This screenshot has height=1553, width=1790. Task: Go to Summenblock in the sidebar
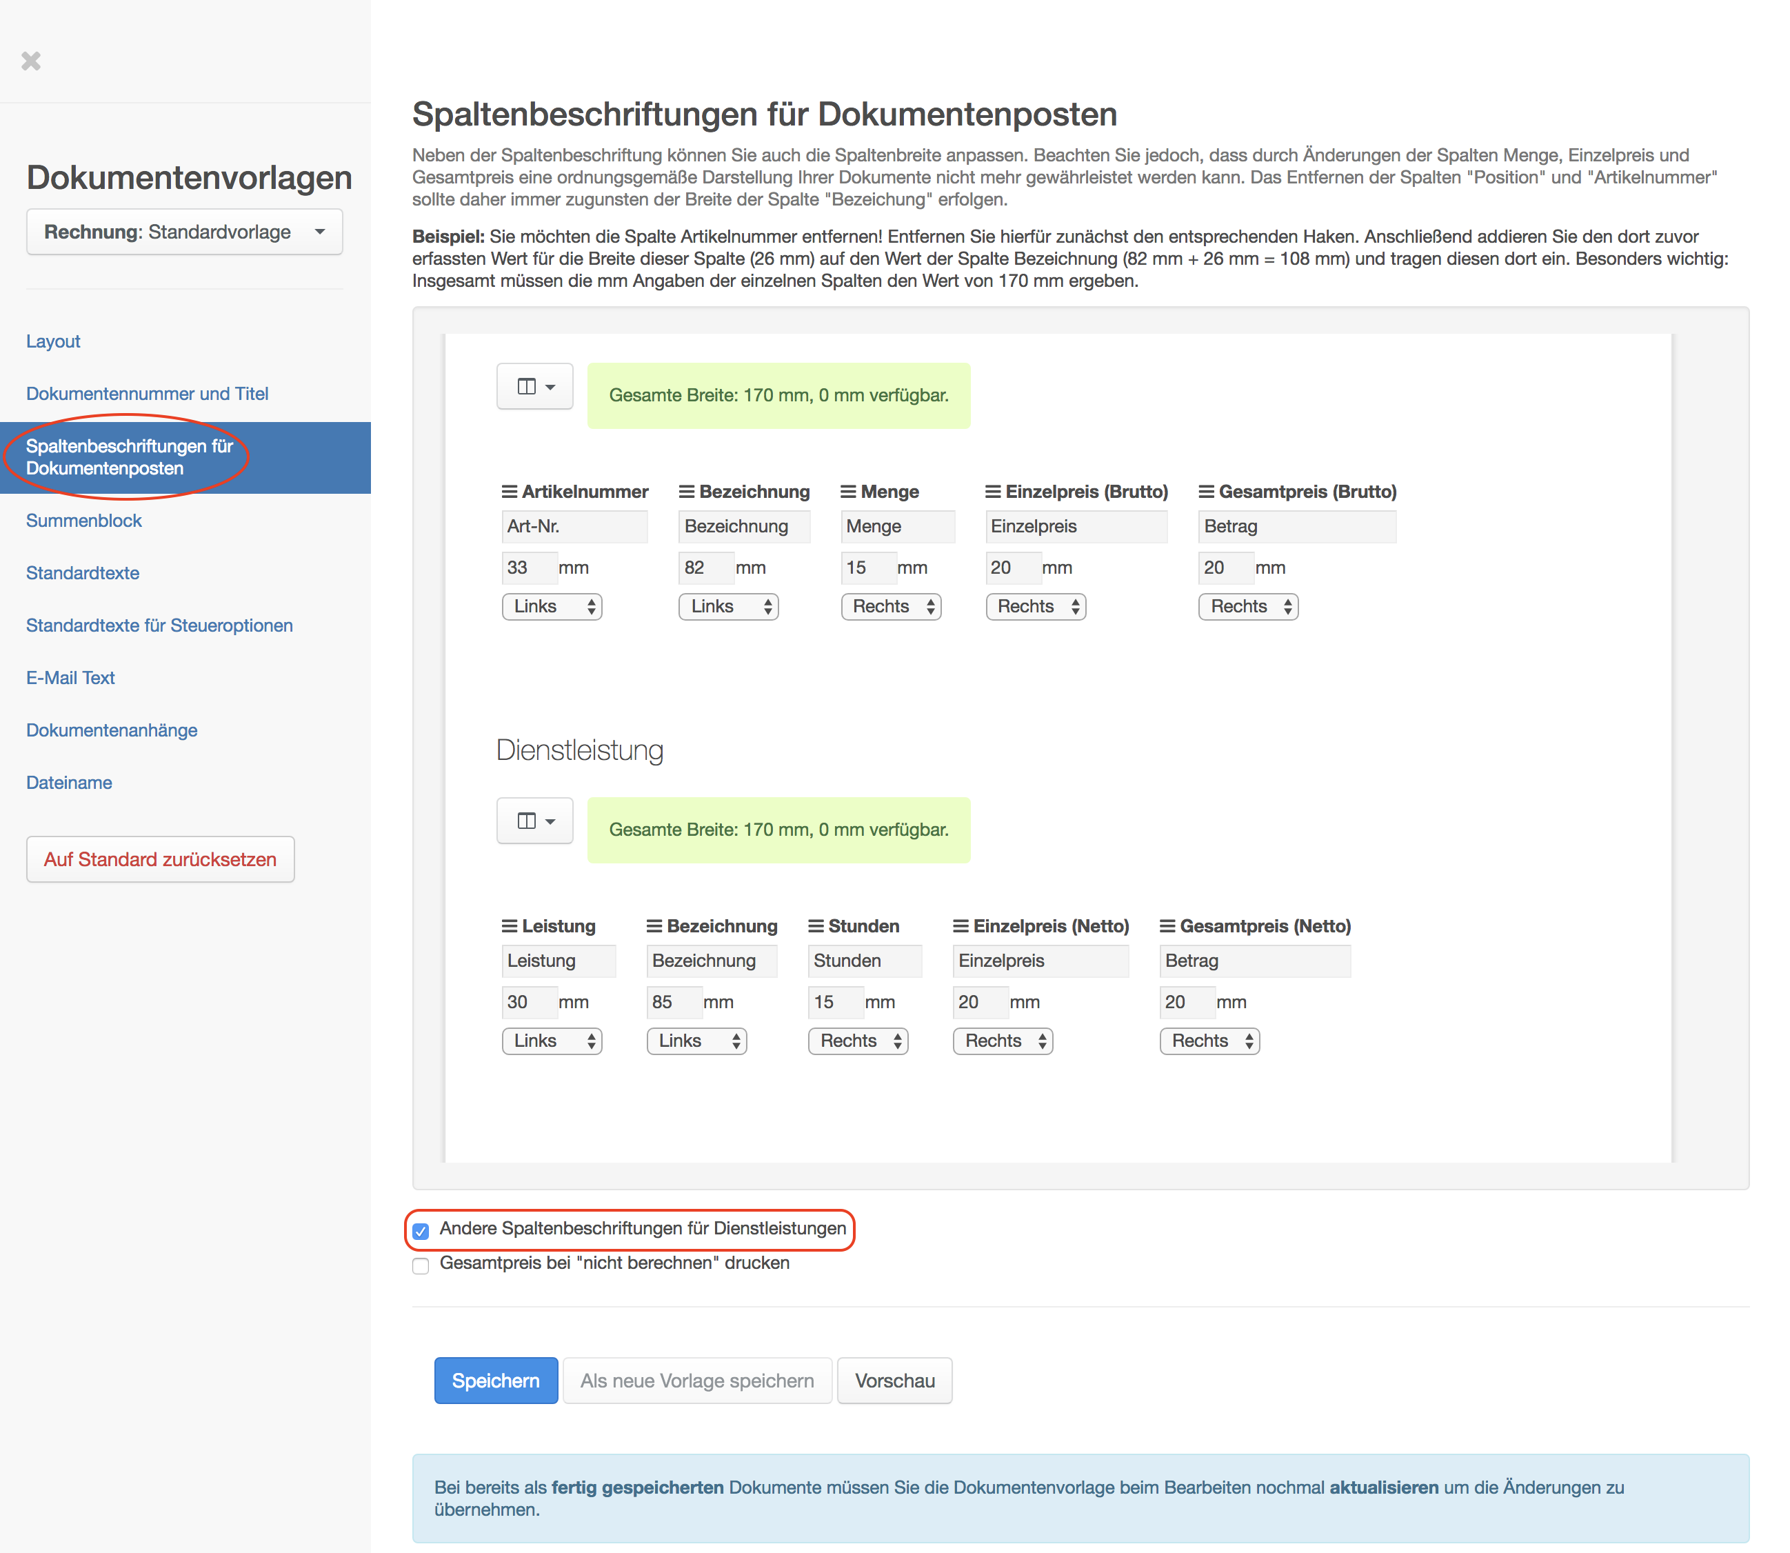[84, 521]
